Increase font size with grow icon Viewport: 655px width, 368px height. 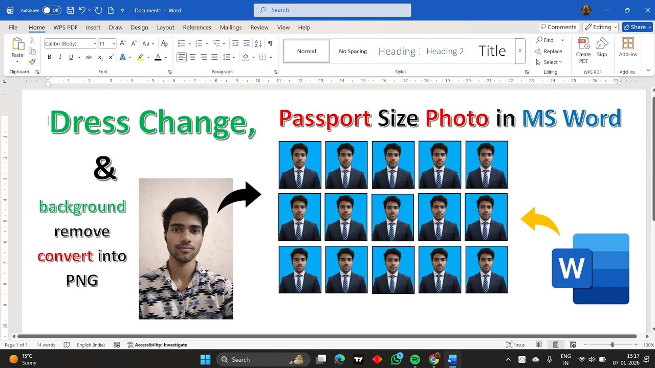pyautogui.click(x=123, y=43)
